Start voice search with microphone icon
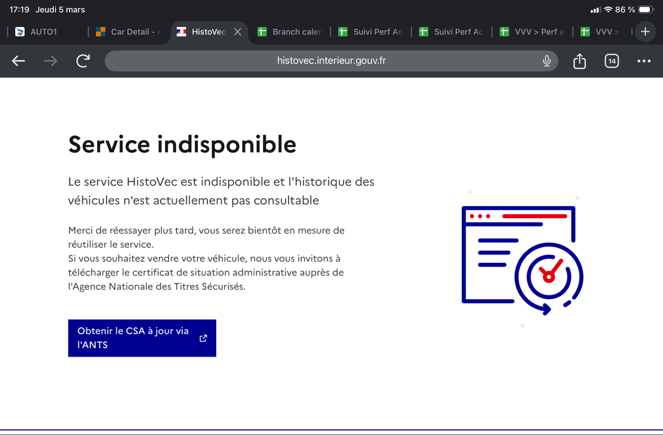This screenshot has height=435, width=663. [546, 61]
